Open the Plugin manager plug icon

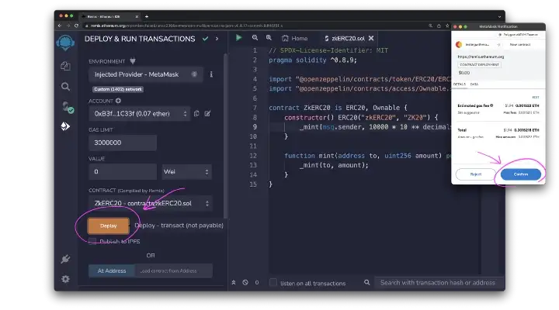(66, 259)
